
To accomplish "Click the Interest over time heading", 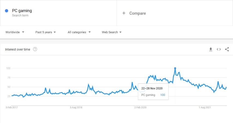I will (x=17, y=49).
